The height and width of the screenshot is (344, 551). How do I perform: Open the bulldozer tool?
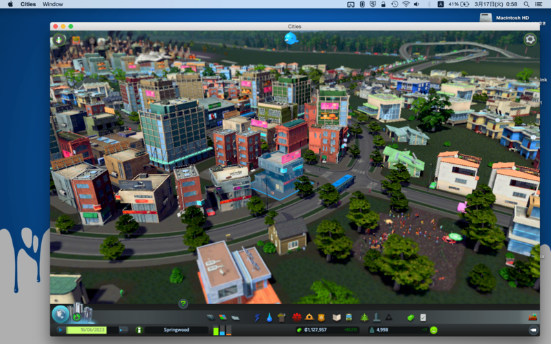pos(532,317)
